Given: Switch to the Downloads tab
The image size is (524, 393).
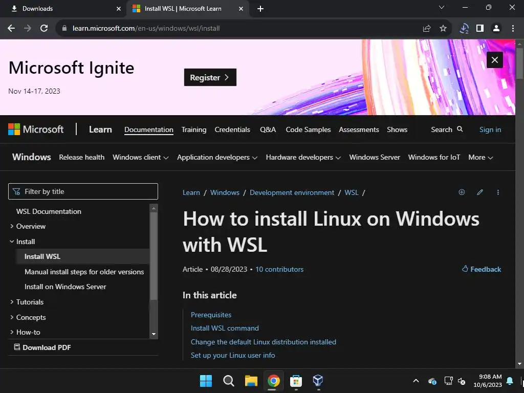Looking at the screenshot, I should tap(63, 9).
